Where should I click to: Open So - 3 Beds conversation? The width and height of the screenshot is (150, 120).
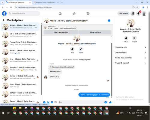20,35
